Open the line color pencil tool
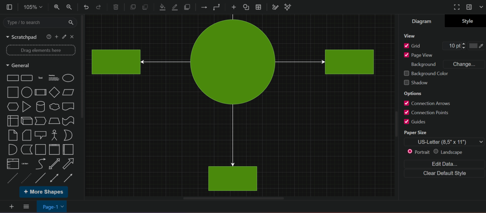The width and height of the screenshot is (486, 213). (175, 7)
